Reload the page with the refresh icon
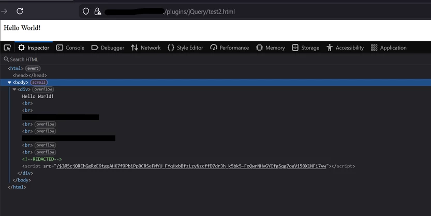 click(x=20, y=11)
